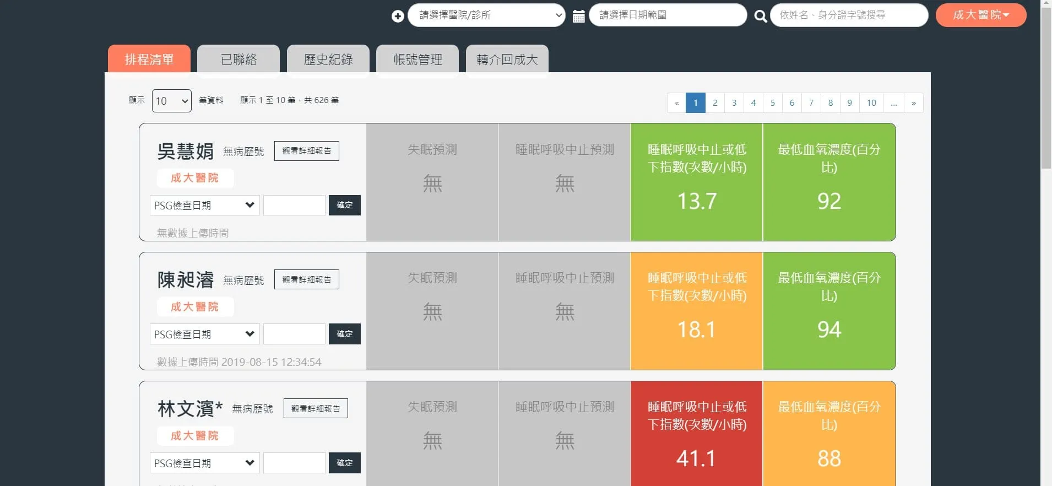Open the 歷史紀錄 tab
Viewport: 1052px width, 486px height.
tap(328, 59)
